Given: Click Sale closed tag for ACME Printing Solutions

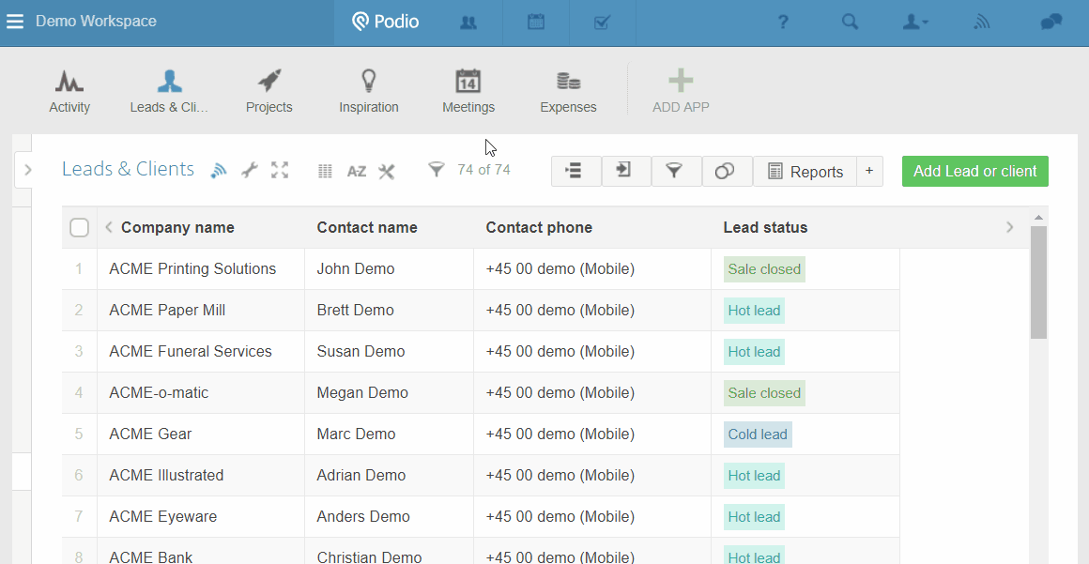Looking at the screenshot, I should (x=764, y=268).
